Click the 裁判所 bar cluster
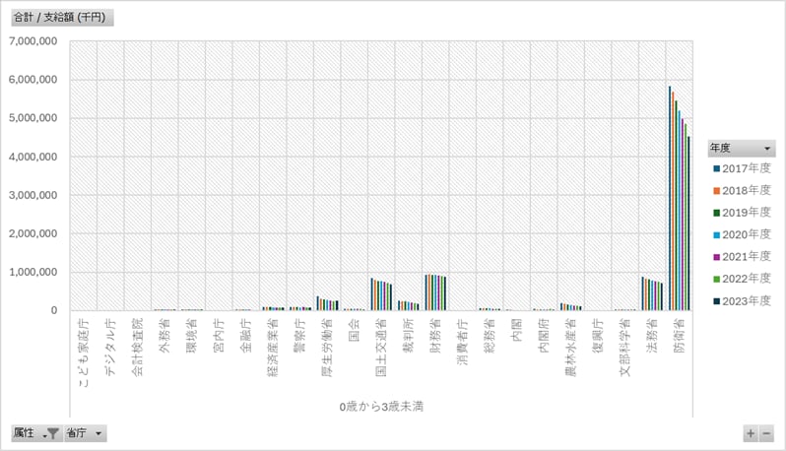786x451 pixels. point(409,305)
